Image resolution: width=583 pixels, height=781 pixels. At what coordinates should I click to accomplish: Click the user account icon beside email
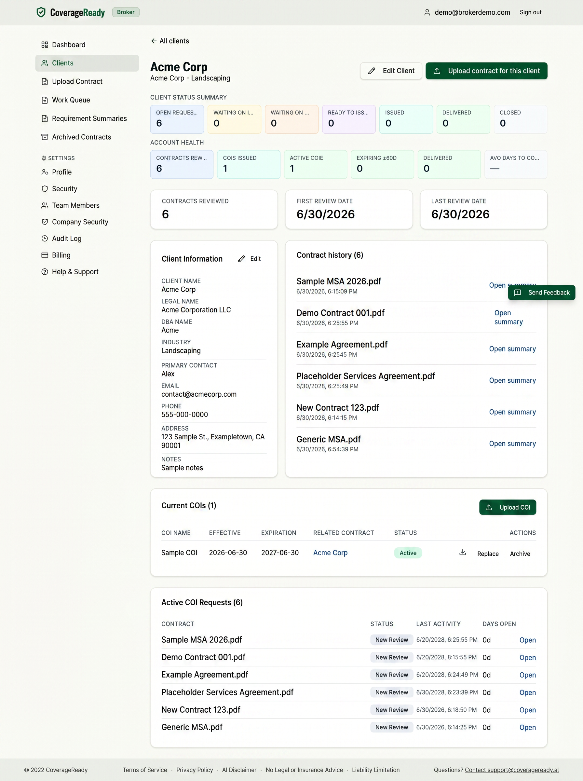pos(427,12)
